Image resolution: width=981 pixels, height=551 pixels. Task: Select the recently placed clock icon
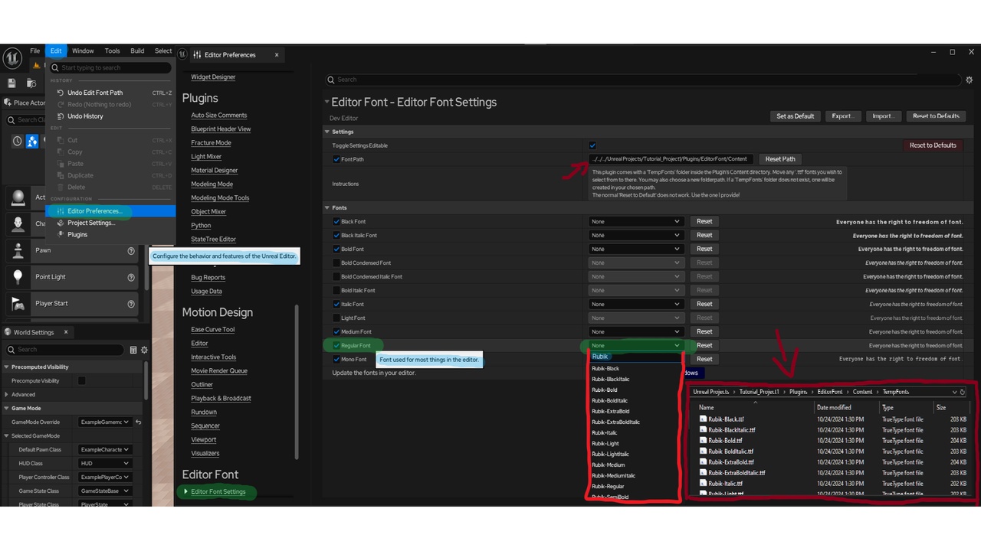[18, 141]
